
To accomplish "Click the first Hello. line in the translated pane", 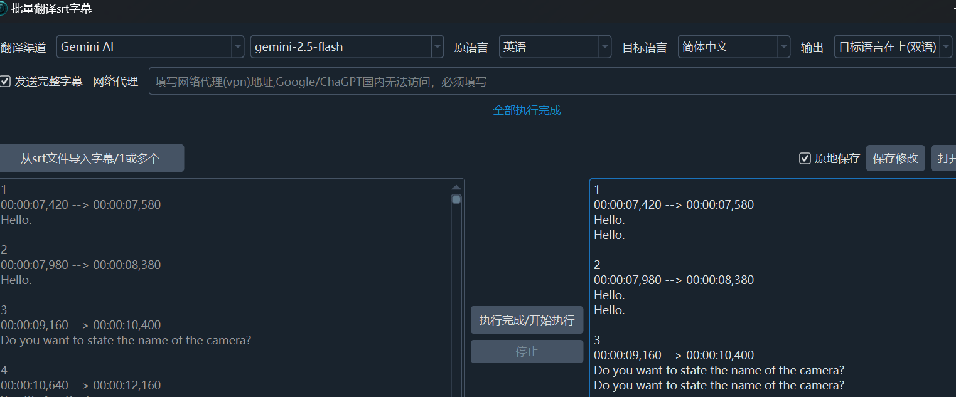I will point(610,220).
